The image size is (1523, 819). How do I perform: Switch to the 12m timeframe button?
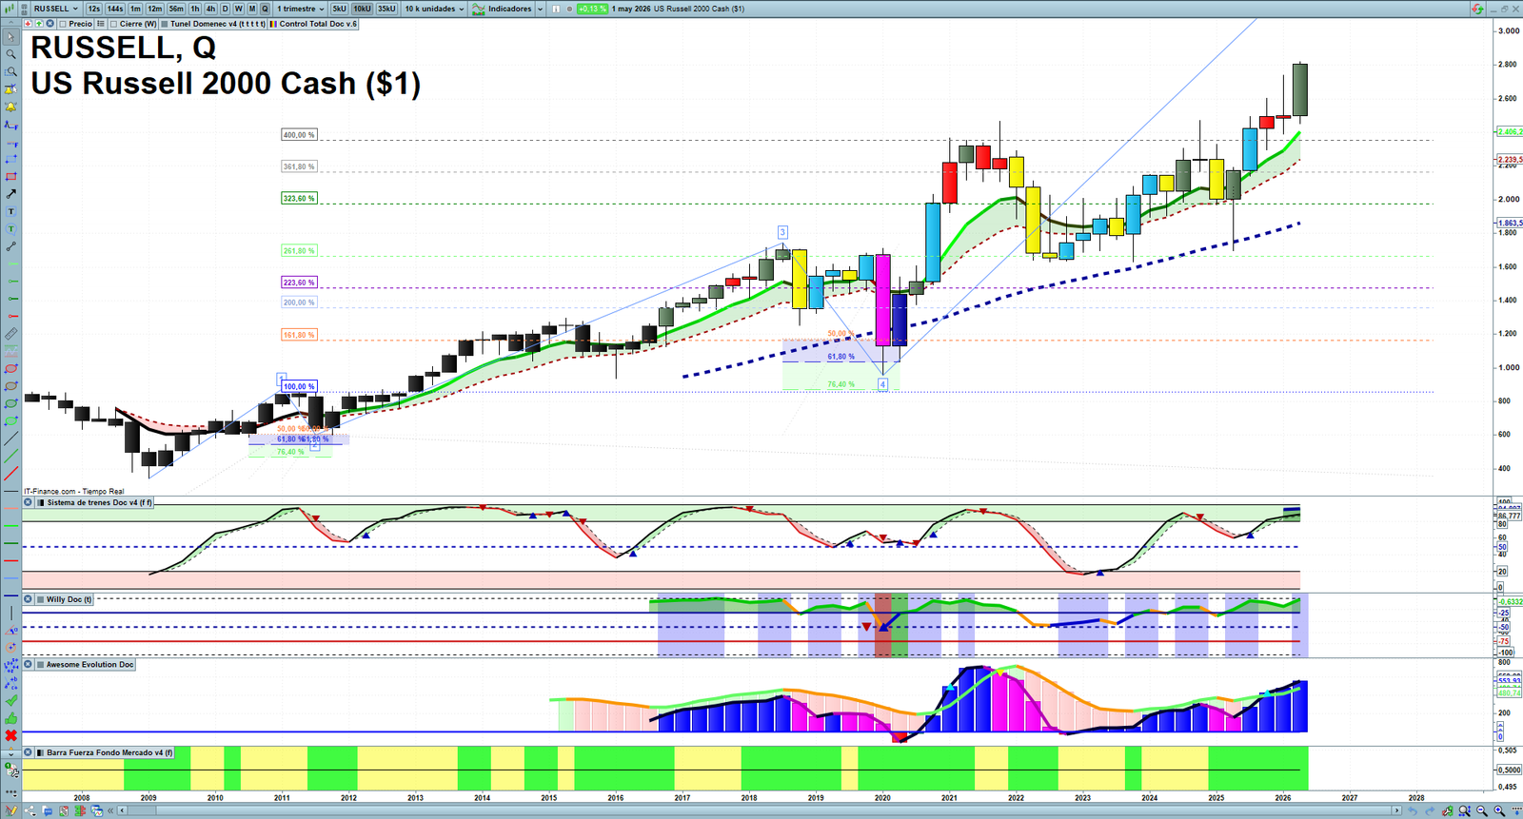(155, 9)
